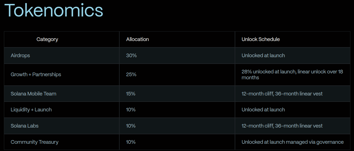Click Solana Mobile Team vesting schedule text
The height and width of the screenshot is (151, 354).
coord(282,94)
